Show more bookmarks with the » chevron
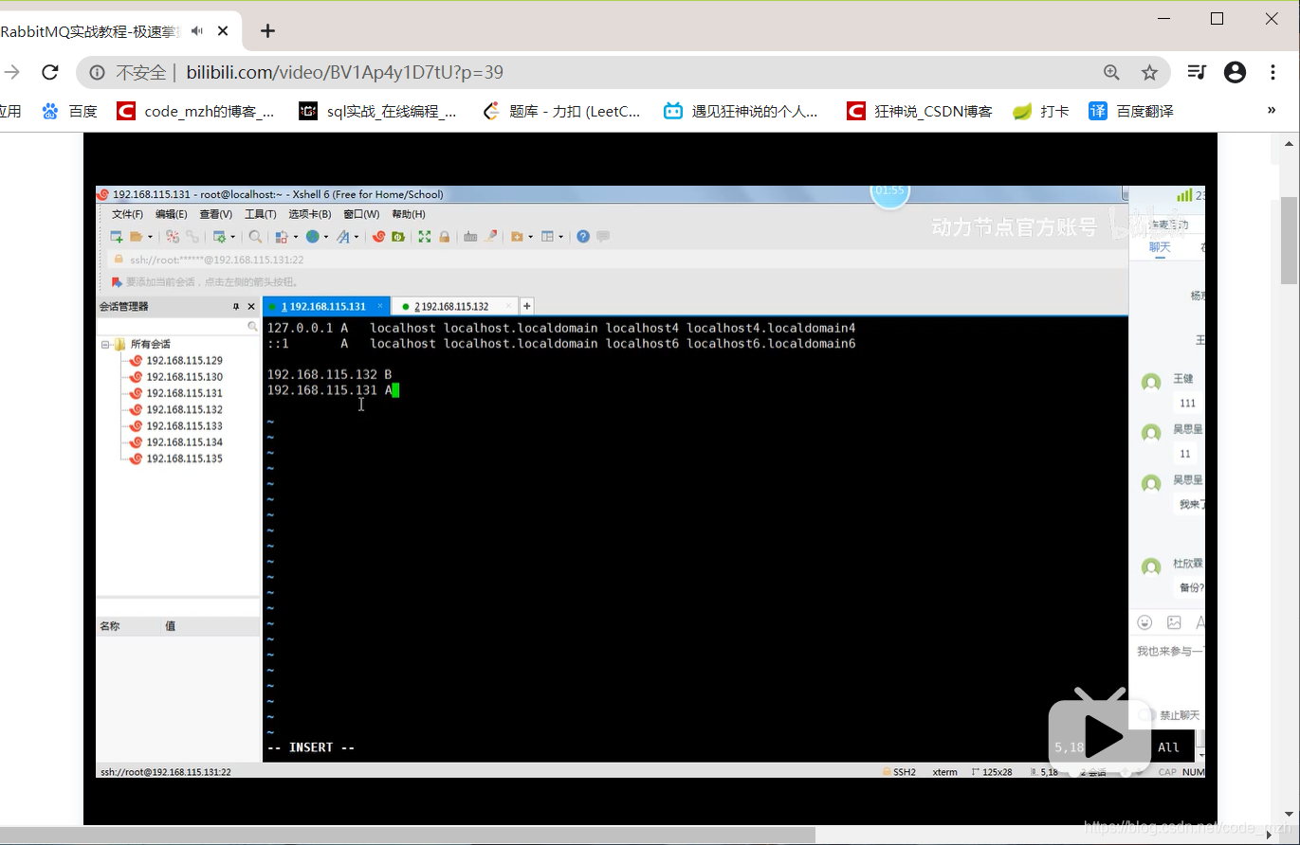 pos(1272,111)
